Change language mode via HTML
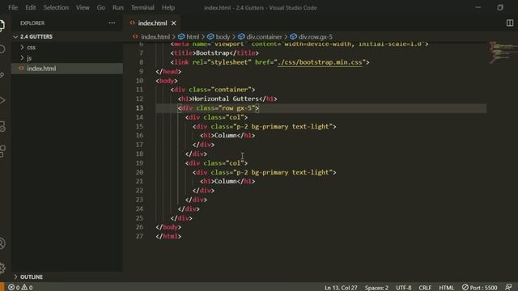The width and height of the screenshot is (518, 291). click(446, 288)
